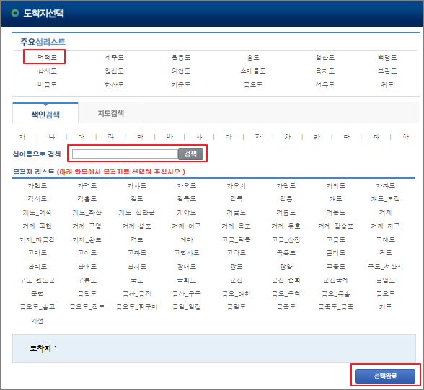424x390 pixels.
Task: Choose 고대도 from the destination list
Action: (x=385, y=240)
